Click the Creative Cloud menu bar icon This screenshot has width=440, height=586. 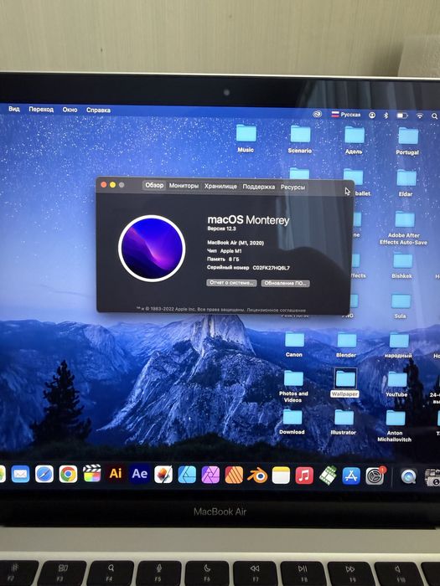[318, 114]
